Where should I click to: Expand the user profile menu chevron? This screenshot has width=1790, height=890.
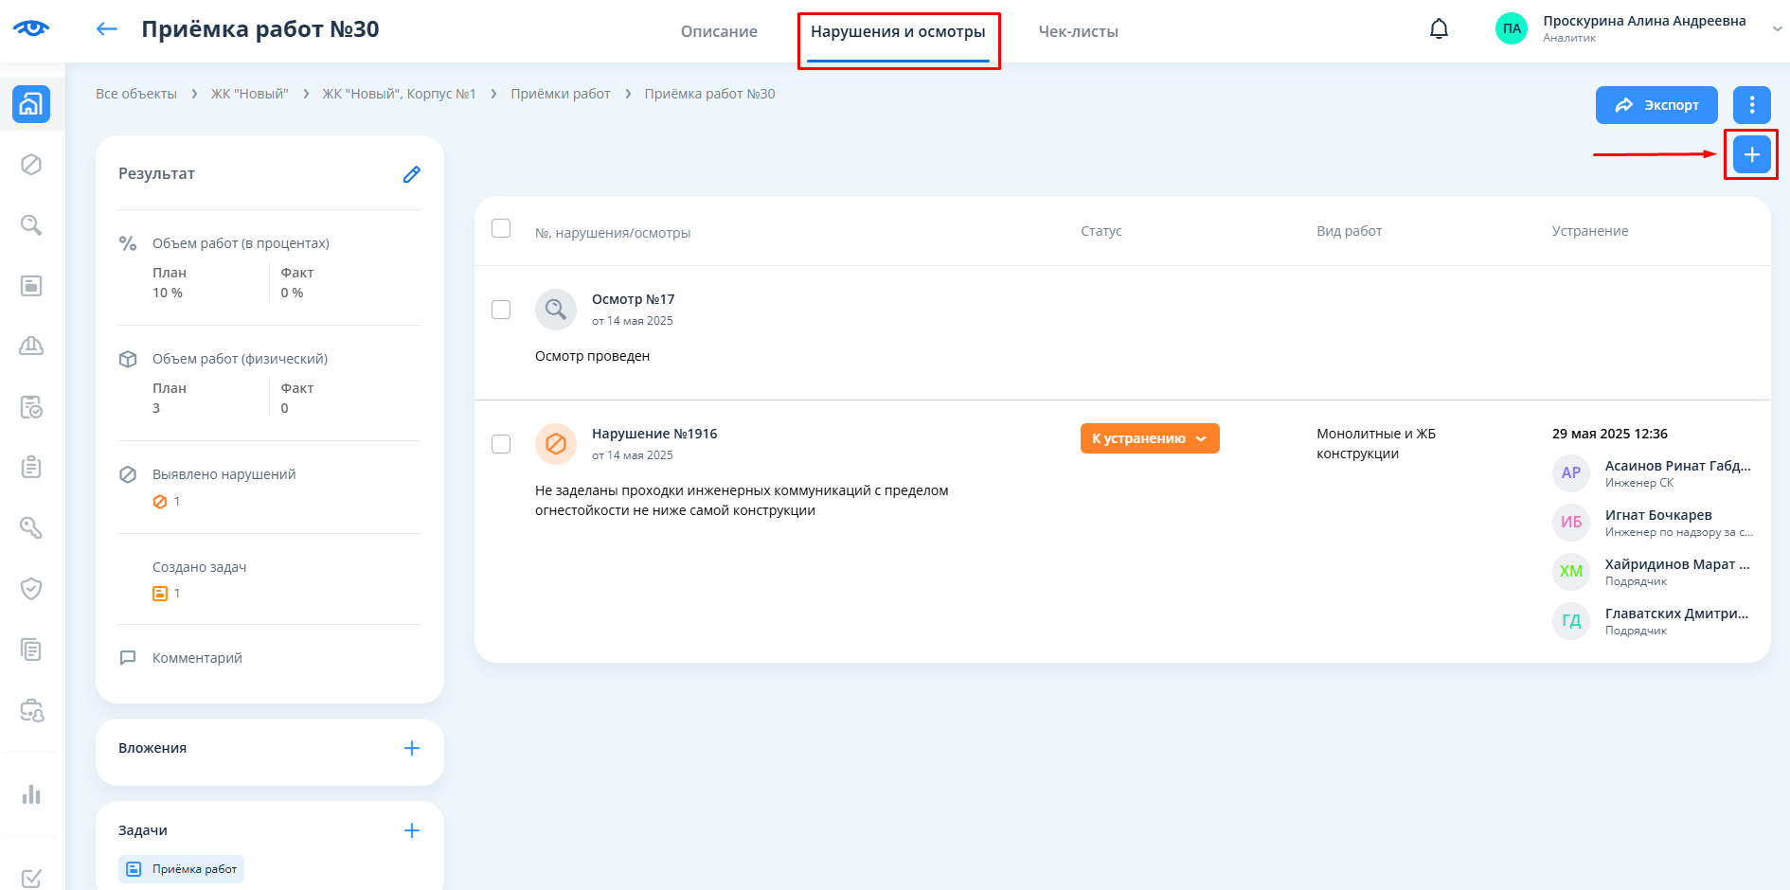coord(1777,29)
